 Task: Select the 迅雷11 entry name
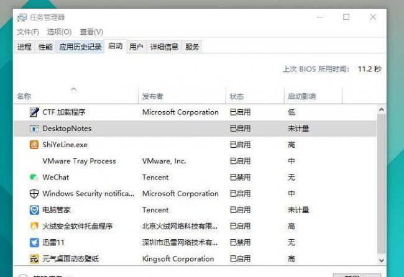click(x=53, y=242)
